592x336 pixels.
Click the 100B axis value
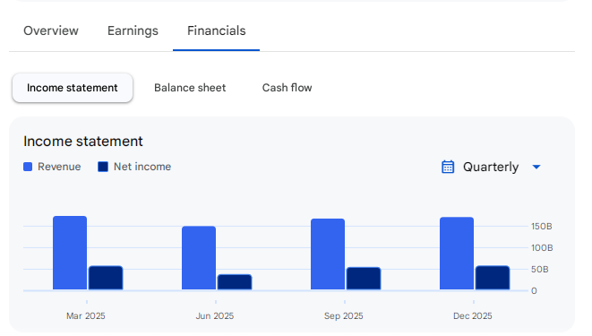click(542, 248)
